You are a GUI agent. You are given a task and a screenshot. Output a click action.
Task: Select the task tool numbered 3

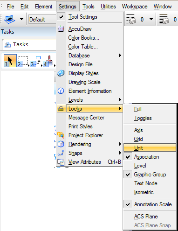(36, 61)
